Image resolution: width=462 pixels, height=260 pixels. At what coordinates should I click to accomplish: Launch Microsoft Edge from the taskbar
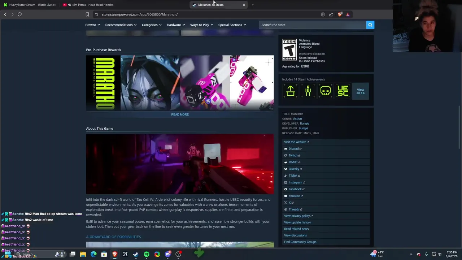click(x=93, y=254)
